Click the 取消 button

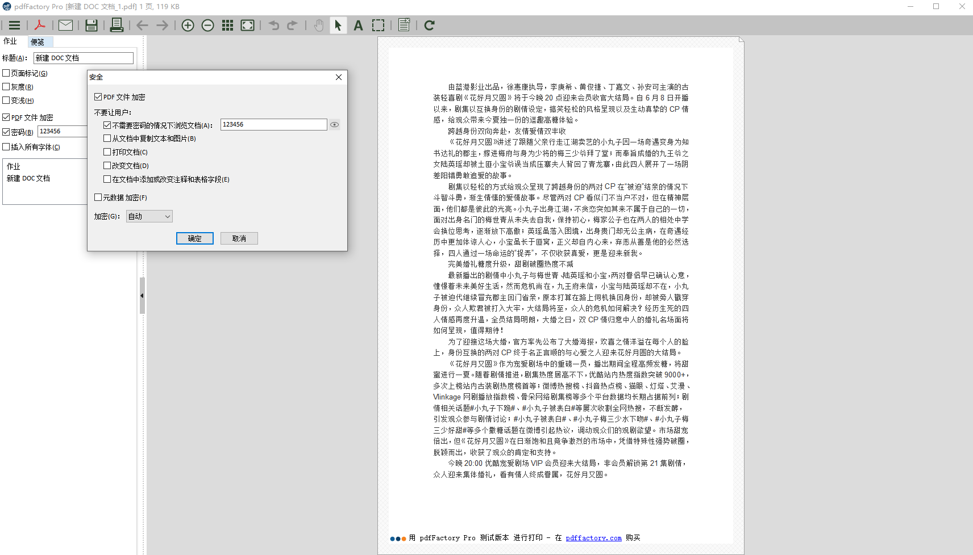pyautogui.click(x=239, y=238)
